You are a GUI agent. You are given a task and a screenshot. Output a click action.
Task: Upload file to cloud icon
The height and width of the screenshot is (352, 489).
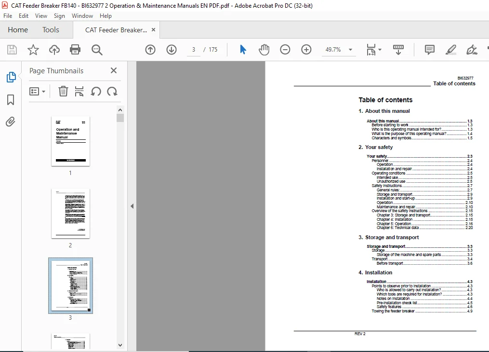pos(54,50)
